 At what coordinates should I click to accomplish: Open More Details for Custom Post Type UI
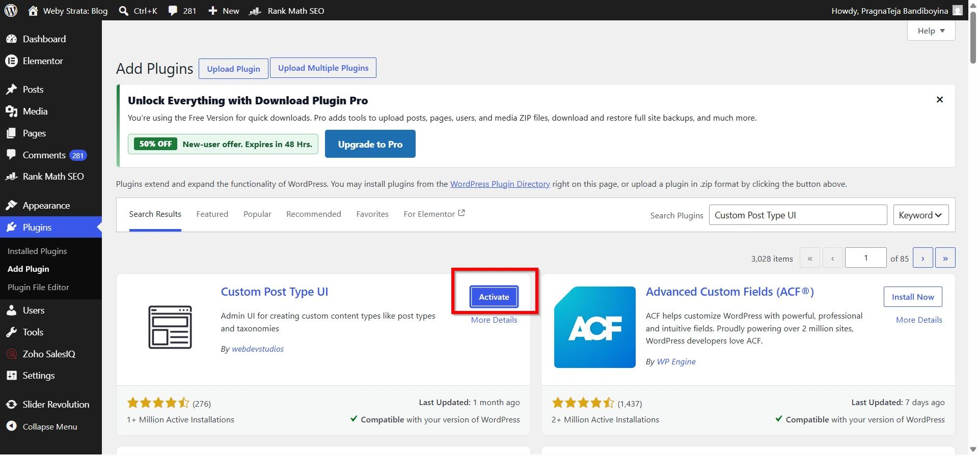[494, 320]
